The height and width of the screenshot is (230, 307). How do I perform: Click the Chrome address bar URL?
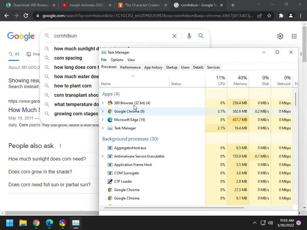(x=148, y=16)
